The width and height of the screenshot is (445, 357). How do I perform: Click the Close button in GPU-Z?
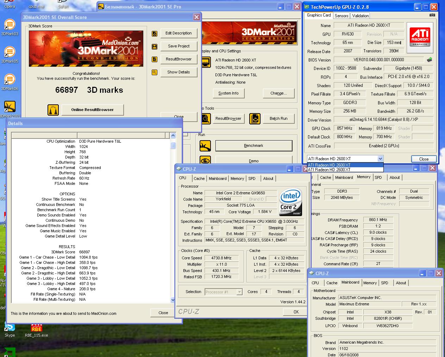(x=424, y=159)
